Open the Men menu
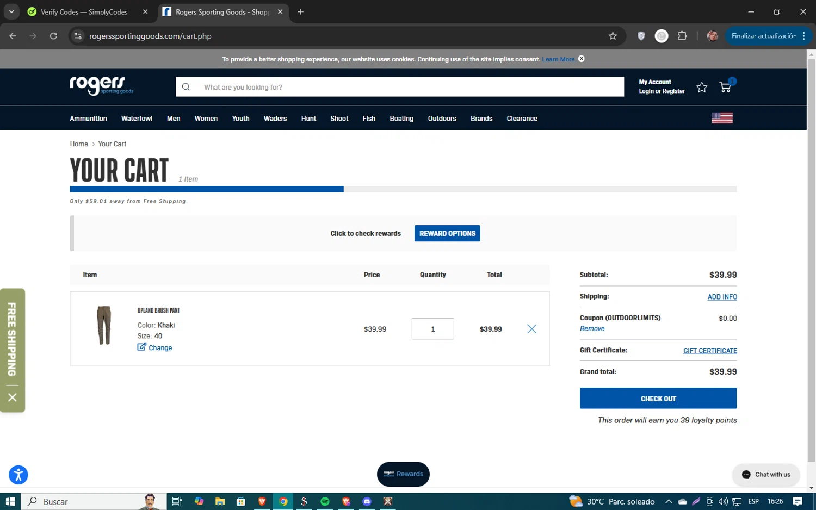 174,119
